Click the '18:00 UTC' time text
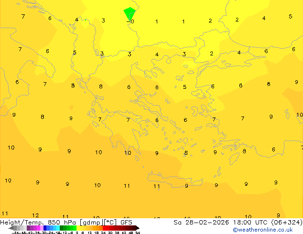 (251, 223)
